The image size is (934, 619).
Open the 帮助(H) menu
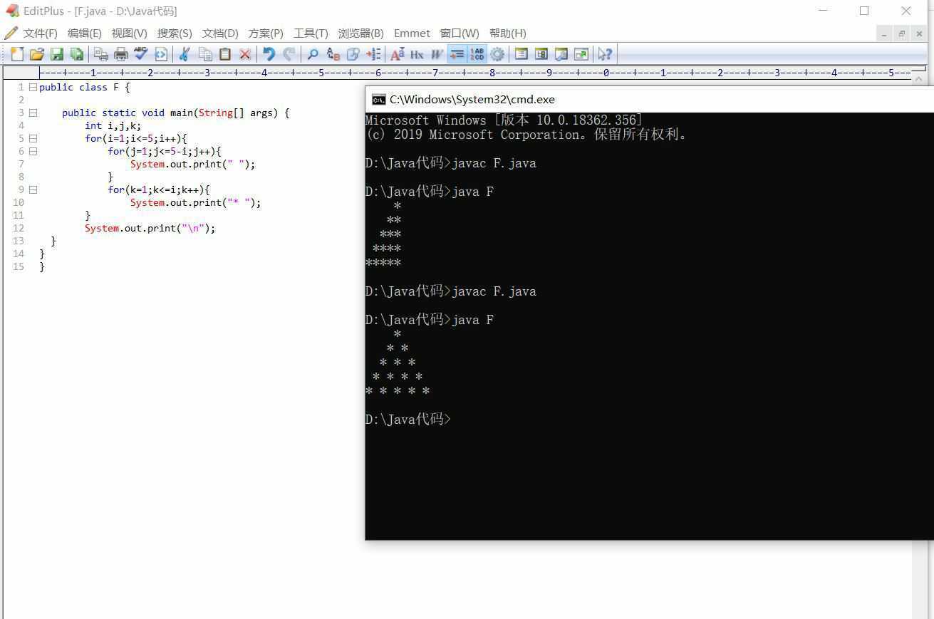tap(508, 33)
